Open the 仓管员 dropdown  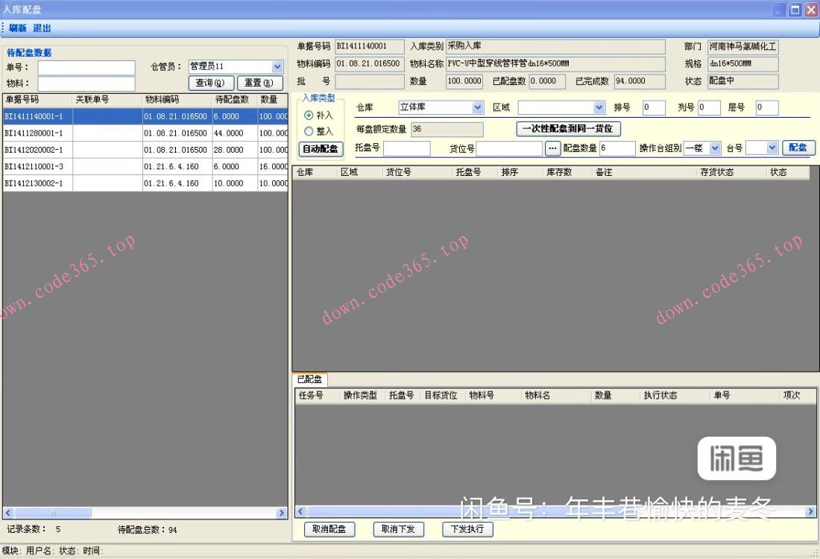(x=277, y=67)
